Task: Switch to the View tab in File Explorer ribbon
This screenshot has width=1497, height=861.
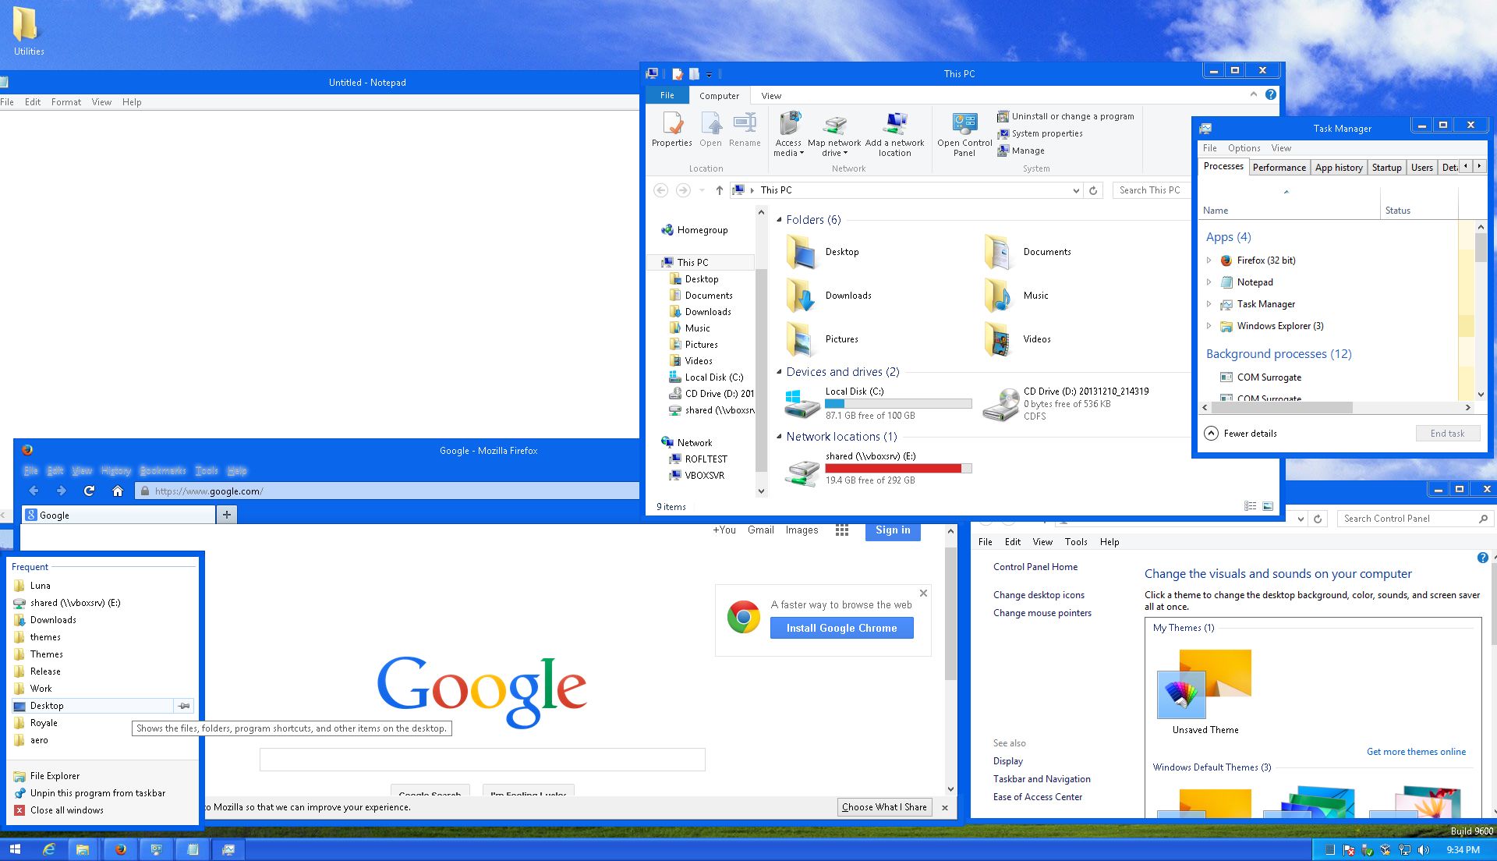Action: [x=771, y=94]
